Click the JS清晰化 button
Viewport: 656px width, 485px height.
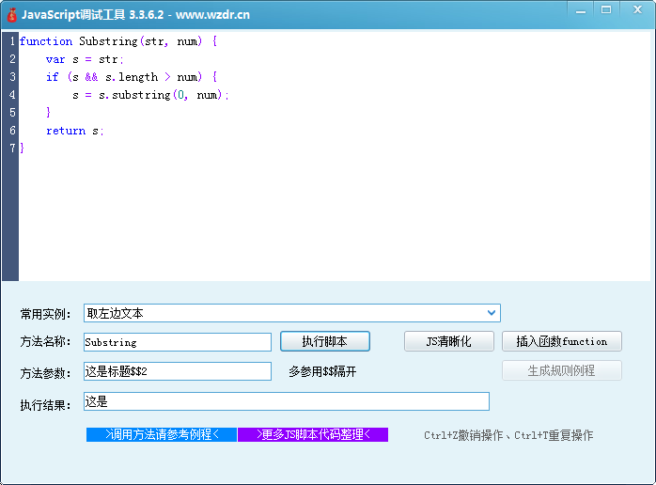point(448,341)
